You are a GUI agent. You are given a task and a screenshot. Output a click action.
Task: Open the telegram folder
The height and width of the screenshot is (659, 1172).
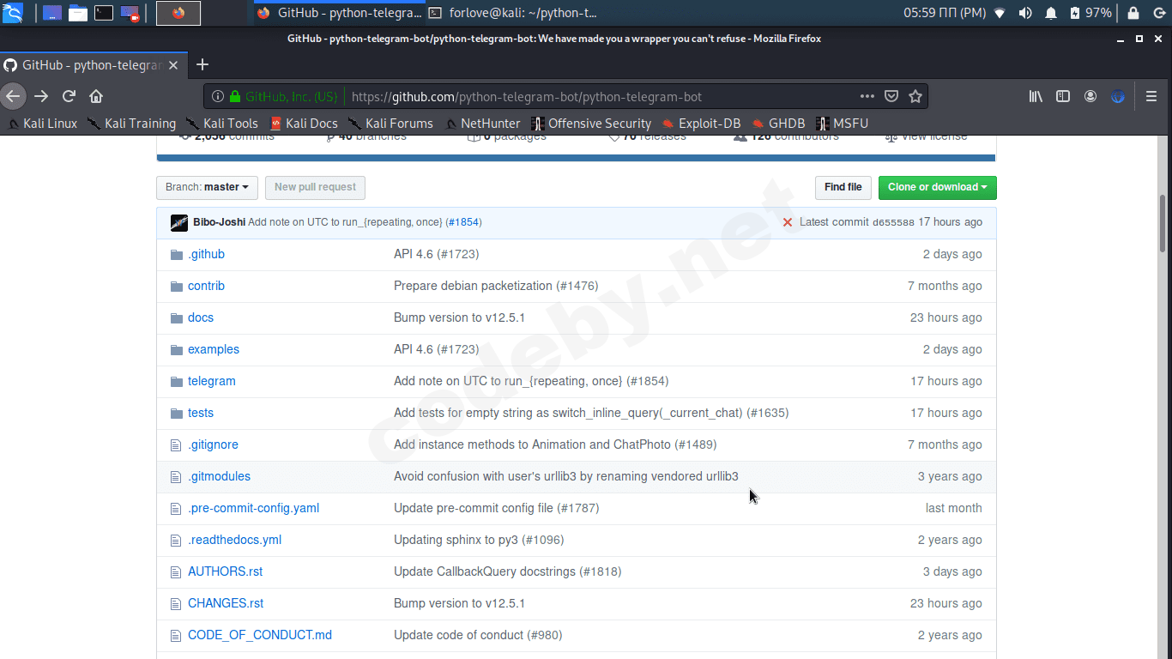click(211, 381)
